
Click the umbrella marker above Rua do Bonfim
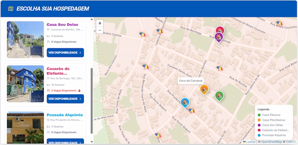tap(219, 68)
